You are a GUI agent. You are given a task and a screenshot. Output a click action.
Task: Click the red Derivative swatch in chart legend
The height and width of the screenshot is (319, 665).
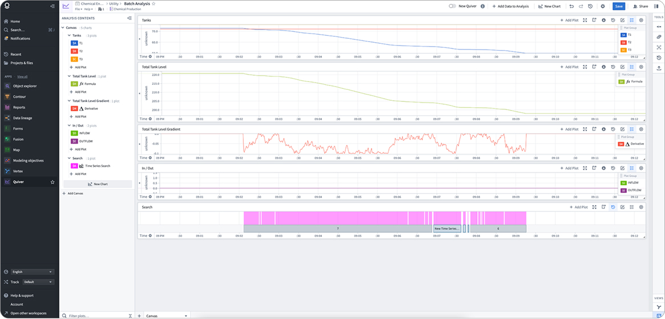621,144
